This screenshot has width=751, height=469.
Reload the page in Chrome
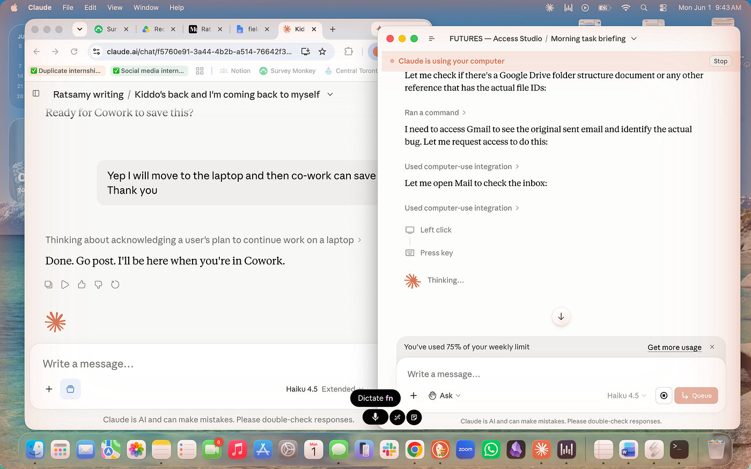click(74, 51)
